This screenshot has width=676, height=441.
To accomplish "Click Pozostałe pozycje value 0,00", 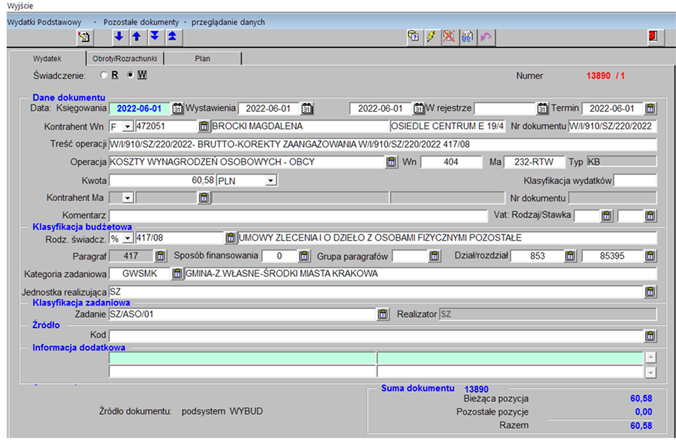I will [643, 412].
